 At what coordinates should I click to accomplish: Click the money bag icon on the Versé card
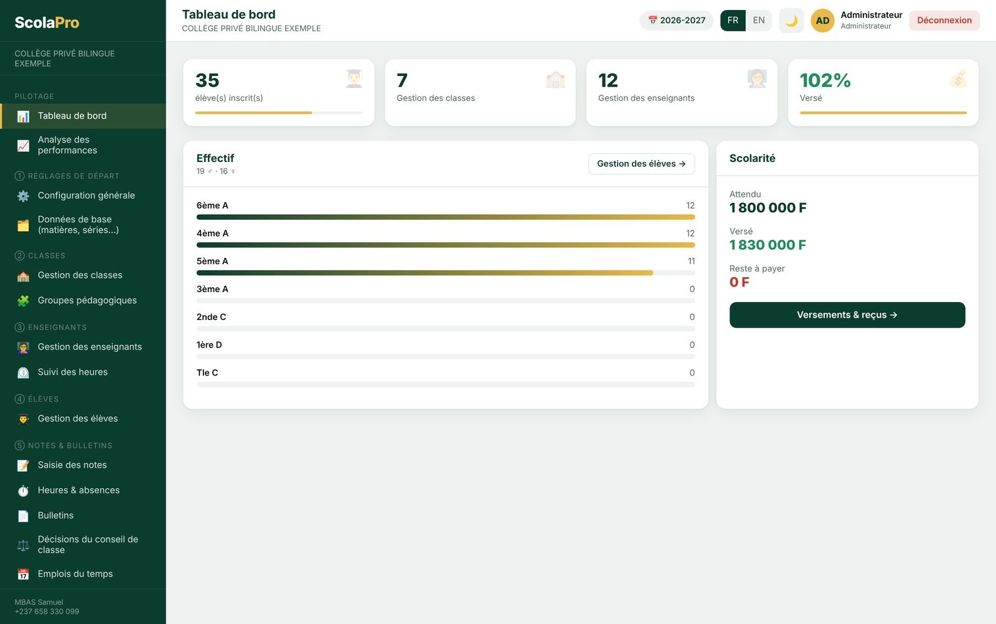tap(958, 78)
